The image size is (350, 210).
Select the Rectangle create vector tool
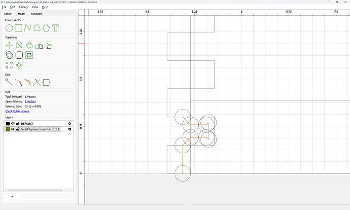tap(19, 28)
